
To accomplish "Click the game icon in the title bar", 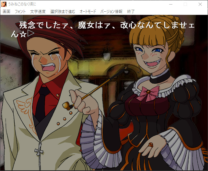I will pos(4,4).
